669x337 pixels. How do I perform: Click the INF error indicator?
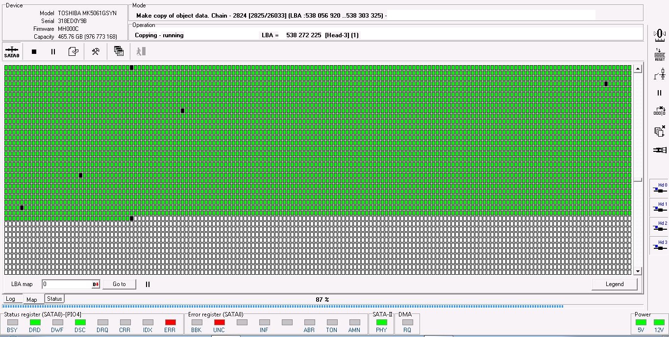264,322
